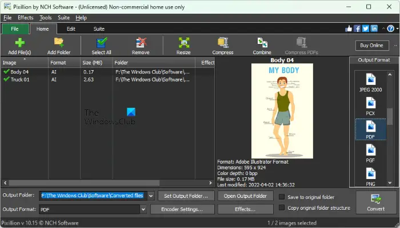Click the 2.63 size value

pyautogui.click(x=89, y=79)
